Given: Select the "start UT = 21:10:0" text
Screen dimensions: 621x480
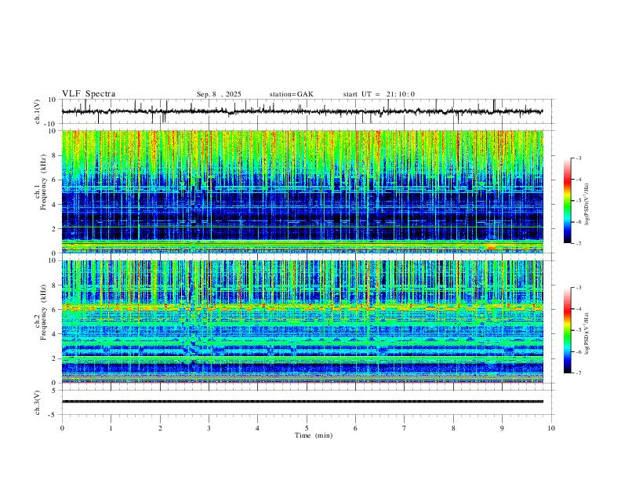Looking at the screenshot, I should click(x=379, y=94).
